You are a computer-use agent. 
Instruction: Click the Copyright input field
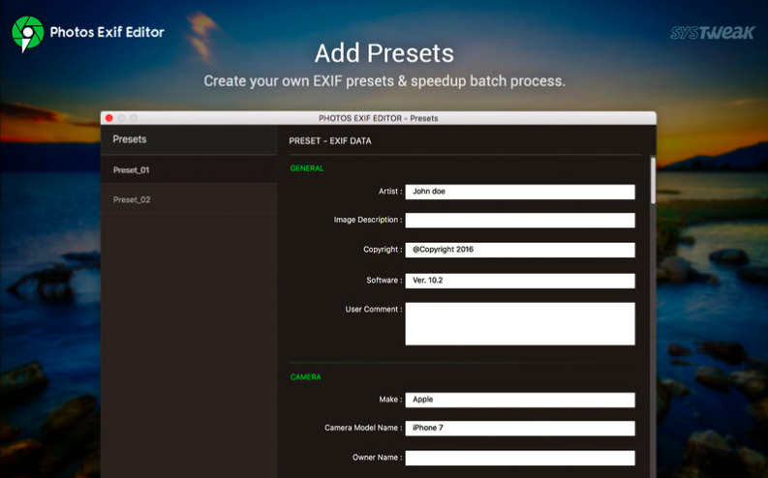520,250
